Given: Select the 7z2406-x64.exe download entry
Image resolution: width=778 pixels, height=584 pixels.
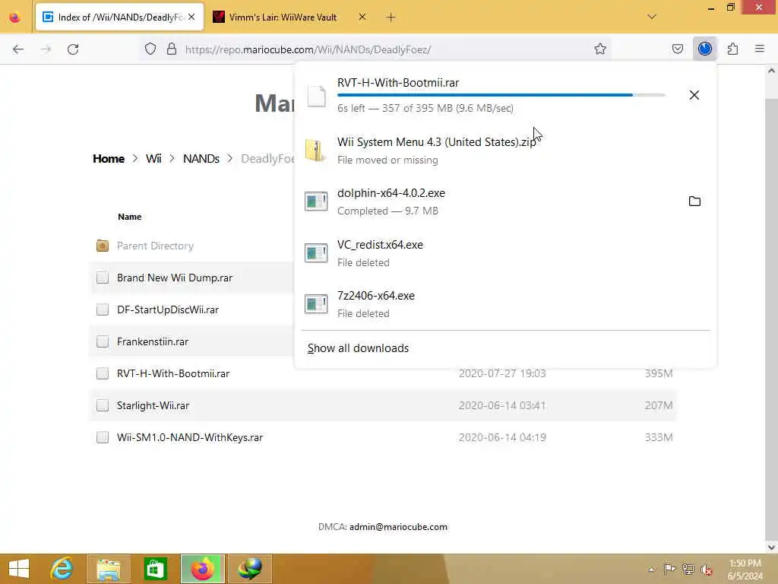Looking at the screenshot, I should coord(505,303).
